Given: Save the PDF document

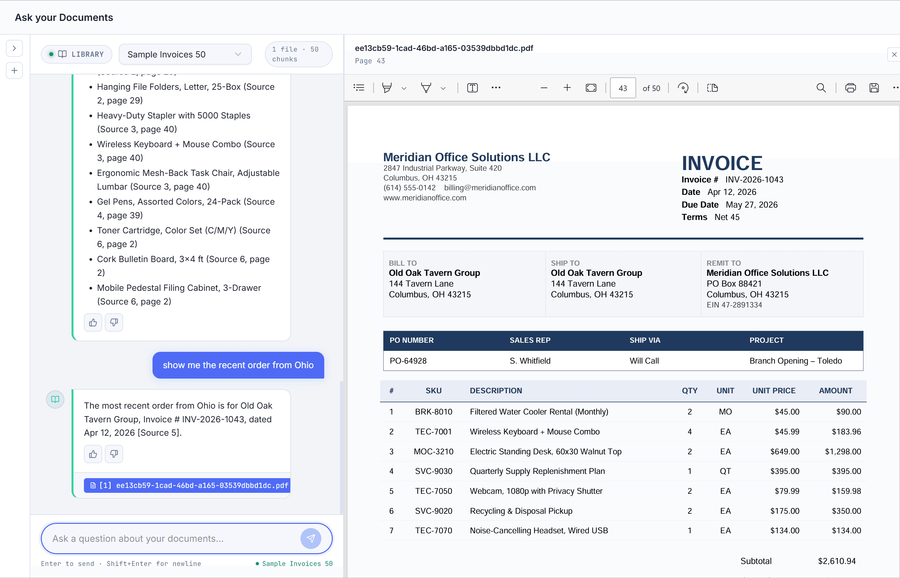Looking at the screenshot, I should 874,88.
